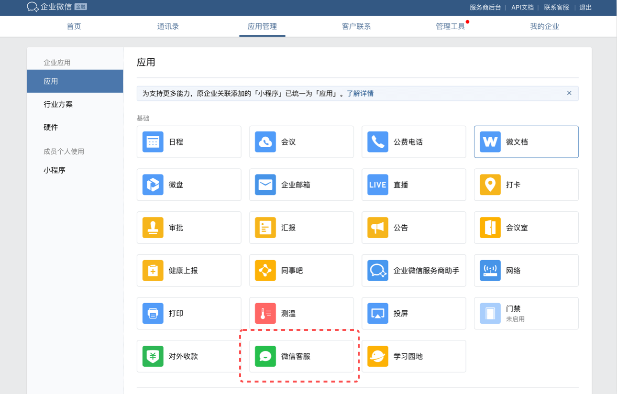Image resolution: width=617 pixels, height=394 pixels.
Task: Select 应用 in the left sidebar
Action: tap(75, 81)
